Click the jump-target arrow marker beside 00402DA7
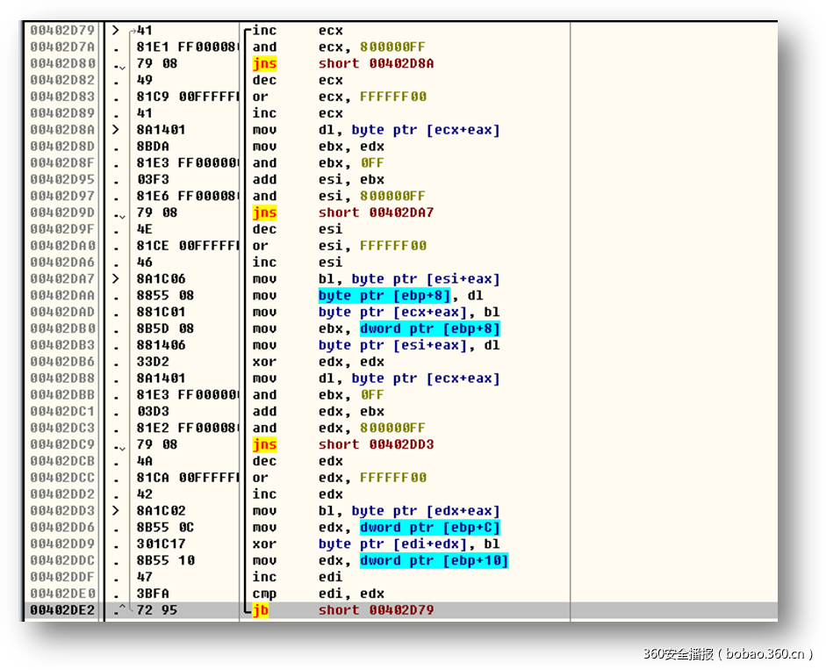This screenshot has width=826, height=670. tap(116, 279)
